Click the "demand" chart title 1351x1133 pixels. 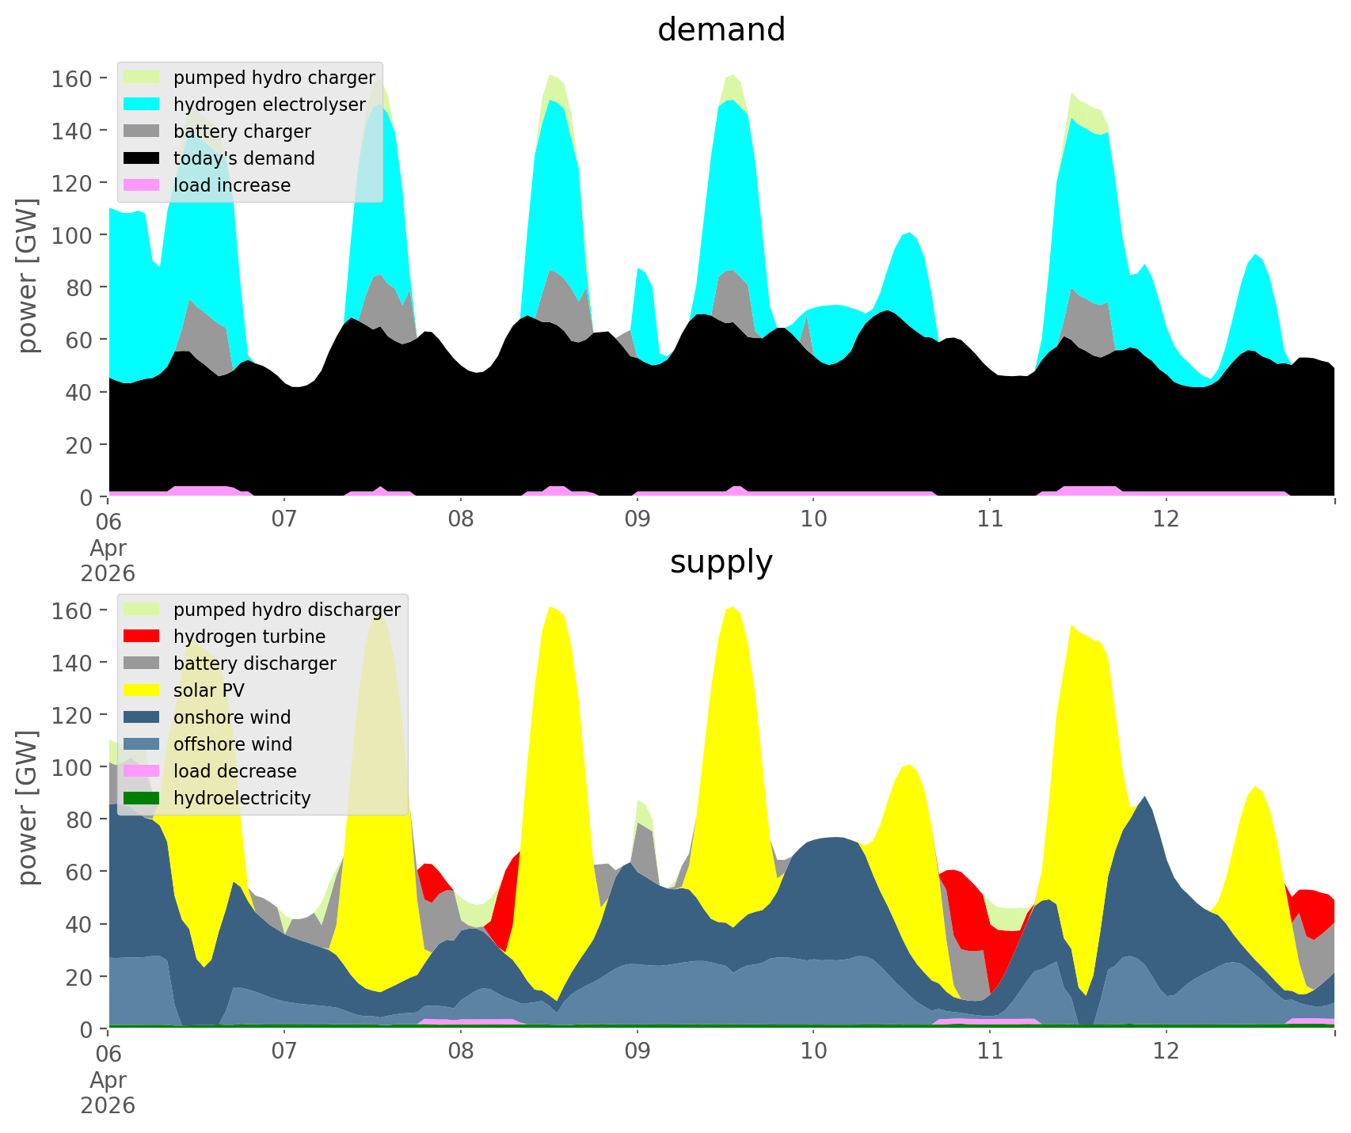(x=721, y=30)
